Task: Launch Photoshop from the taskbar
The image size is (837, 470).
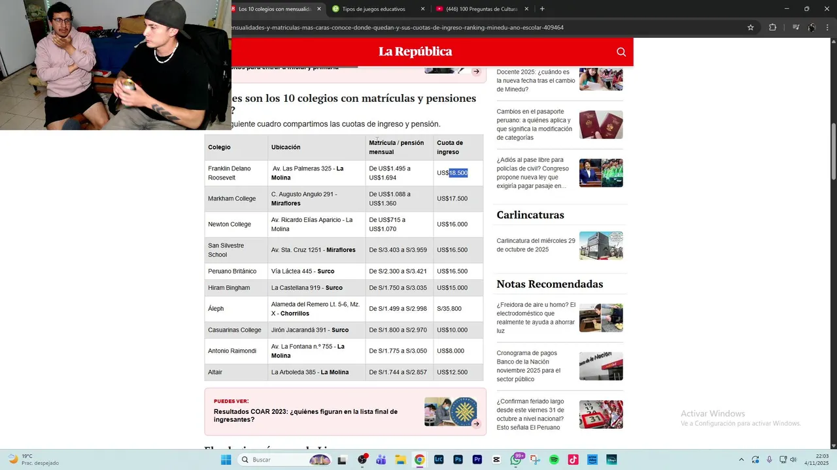Action: pyautogui.click(x=458, y=460)
